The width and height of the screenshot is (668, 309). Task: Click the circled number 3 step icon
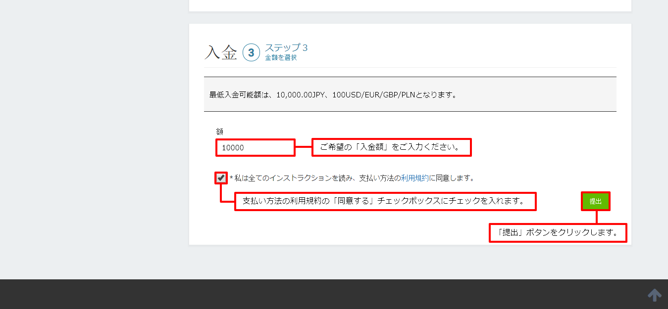[x=251, y=52]
